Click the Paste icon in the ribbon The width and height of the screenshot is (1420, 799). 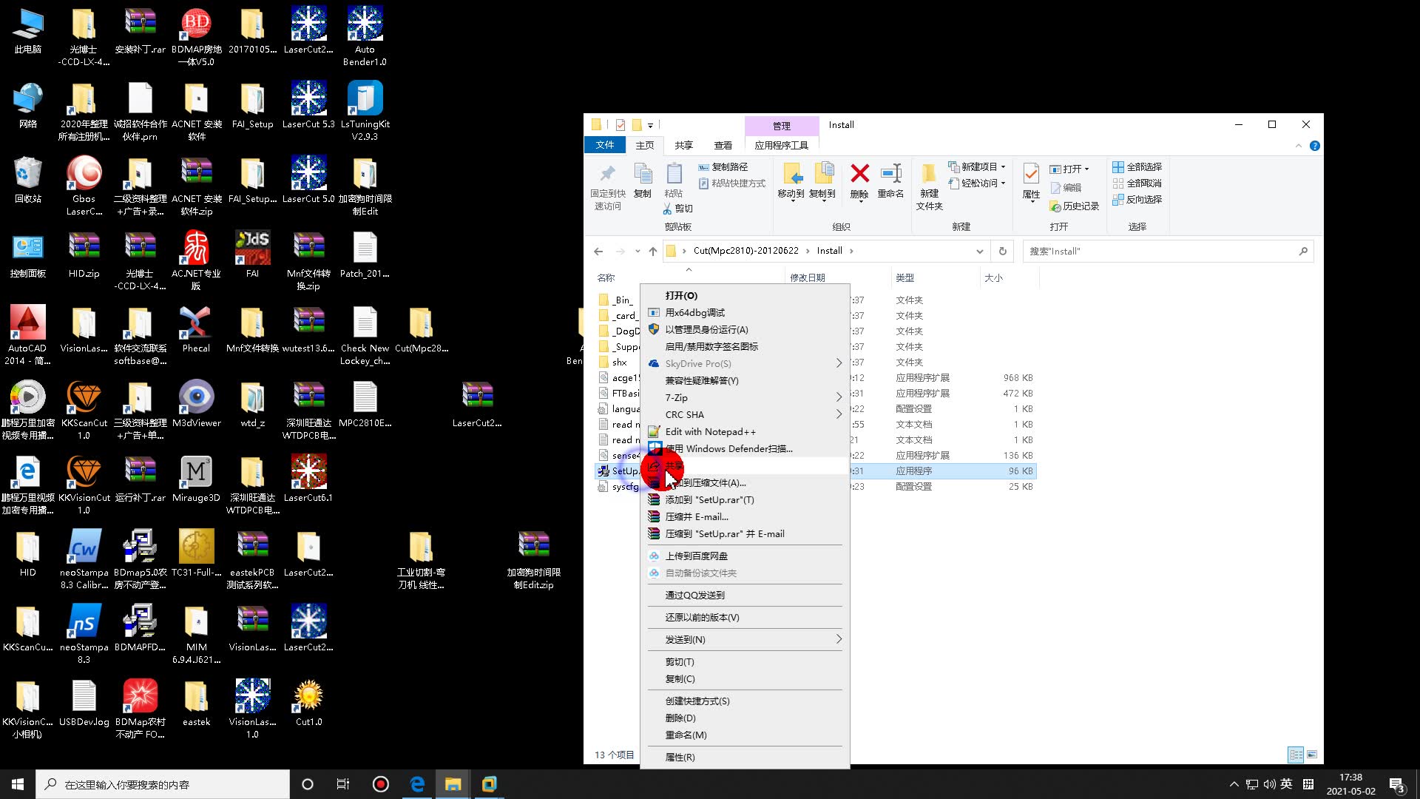click(674, 181)
